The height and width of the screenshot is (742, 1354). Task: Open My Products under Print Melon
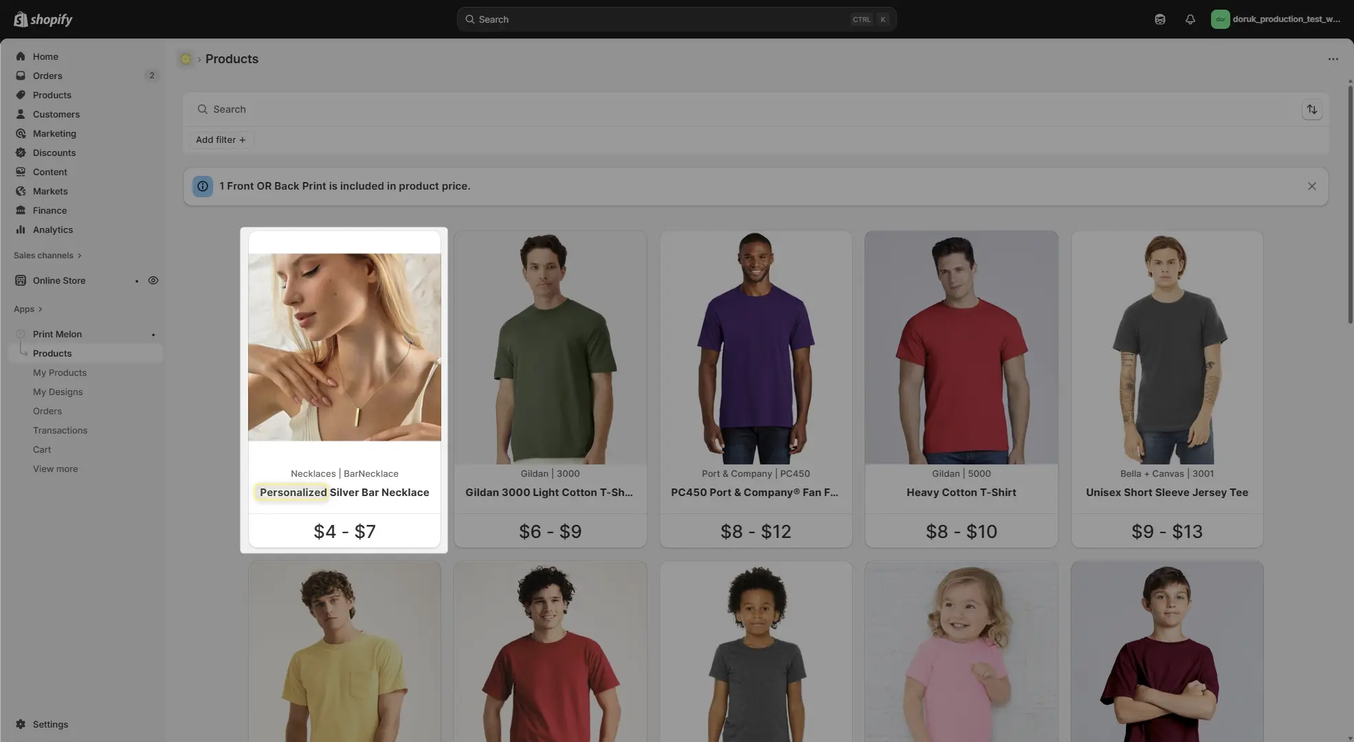click(60, 372)
